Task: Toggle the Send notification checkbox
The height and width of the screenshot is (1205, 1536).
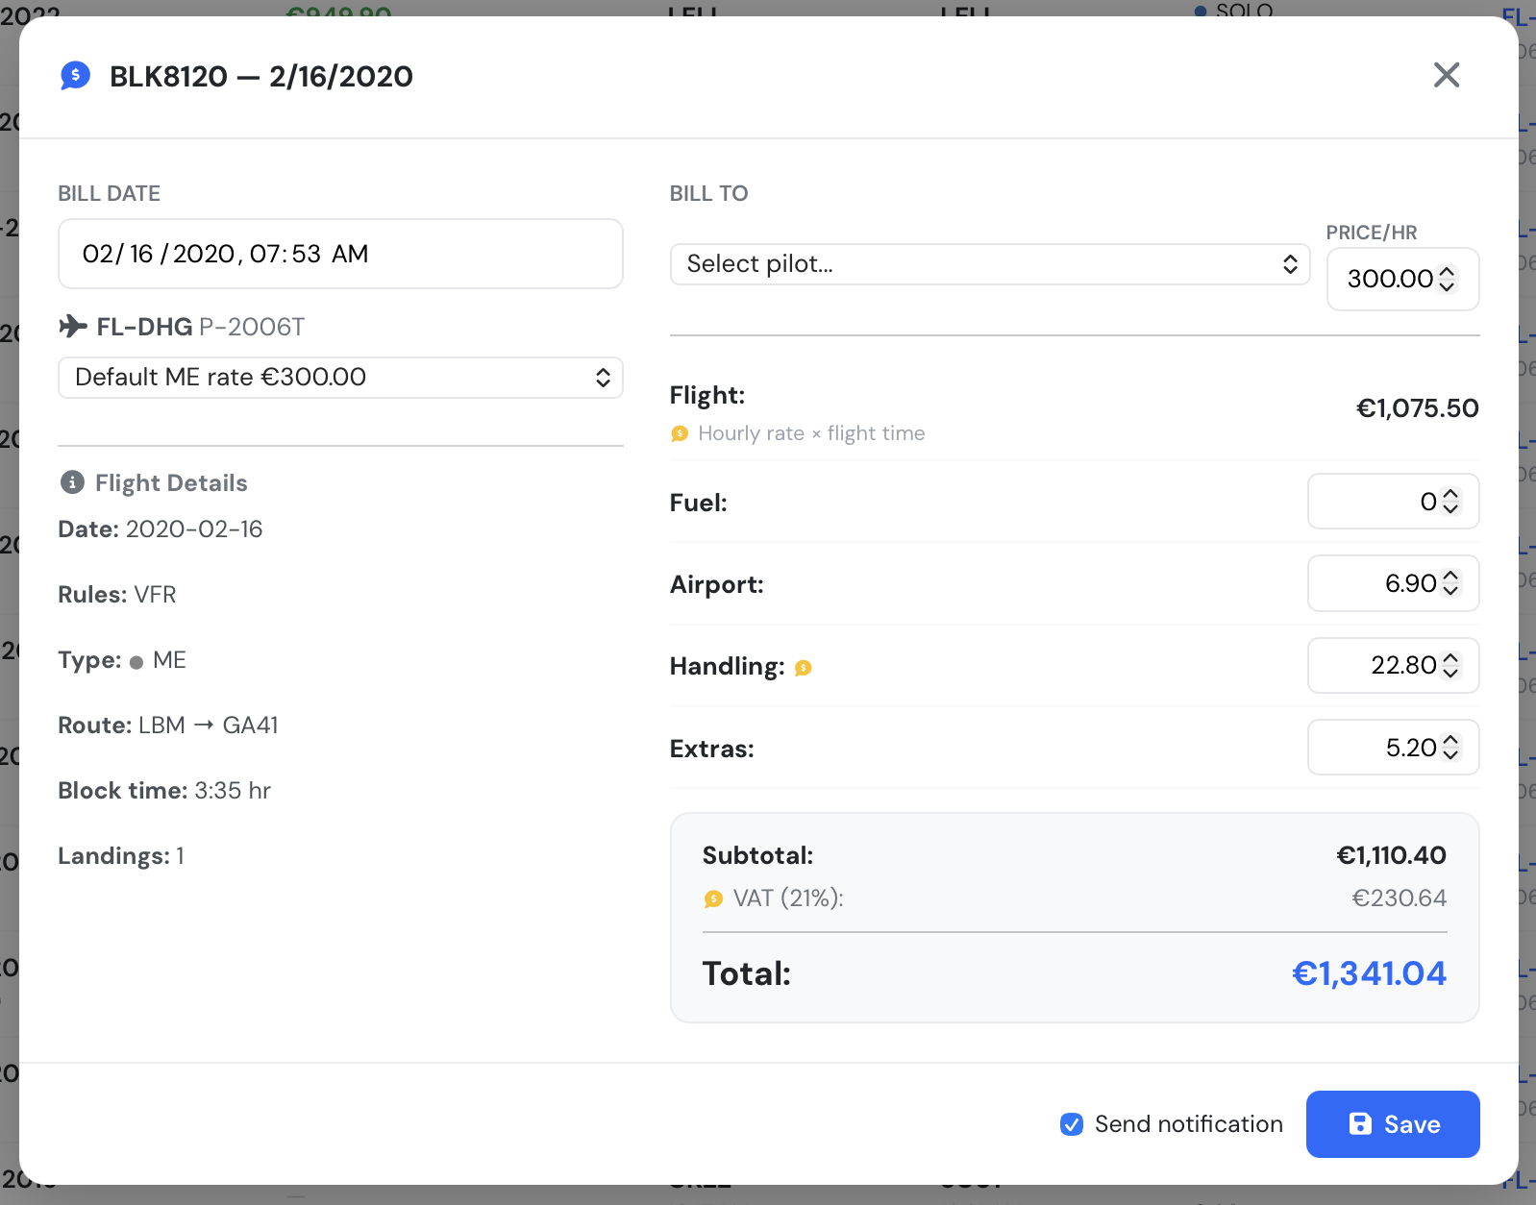Action: pos(1072,1124)
